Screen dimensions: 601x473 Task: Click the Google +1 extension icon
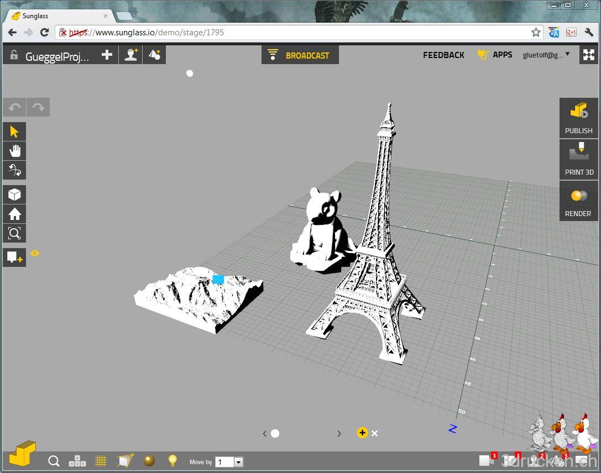(571, 33)
